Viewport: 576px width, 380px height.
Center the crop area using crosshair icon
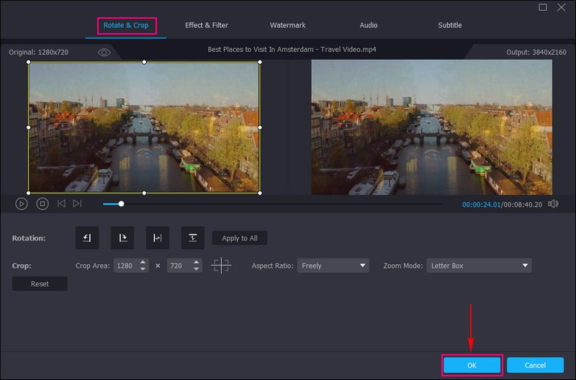221,266
